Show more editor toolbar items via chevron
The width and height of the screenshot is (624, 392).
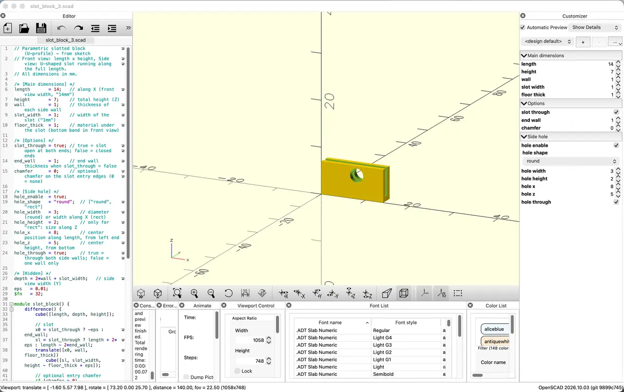coord(128,28)
